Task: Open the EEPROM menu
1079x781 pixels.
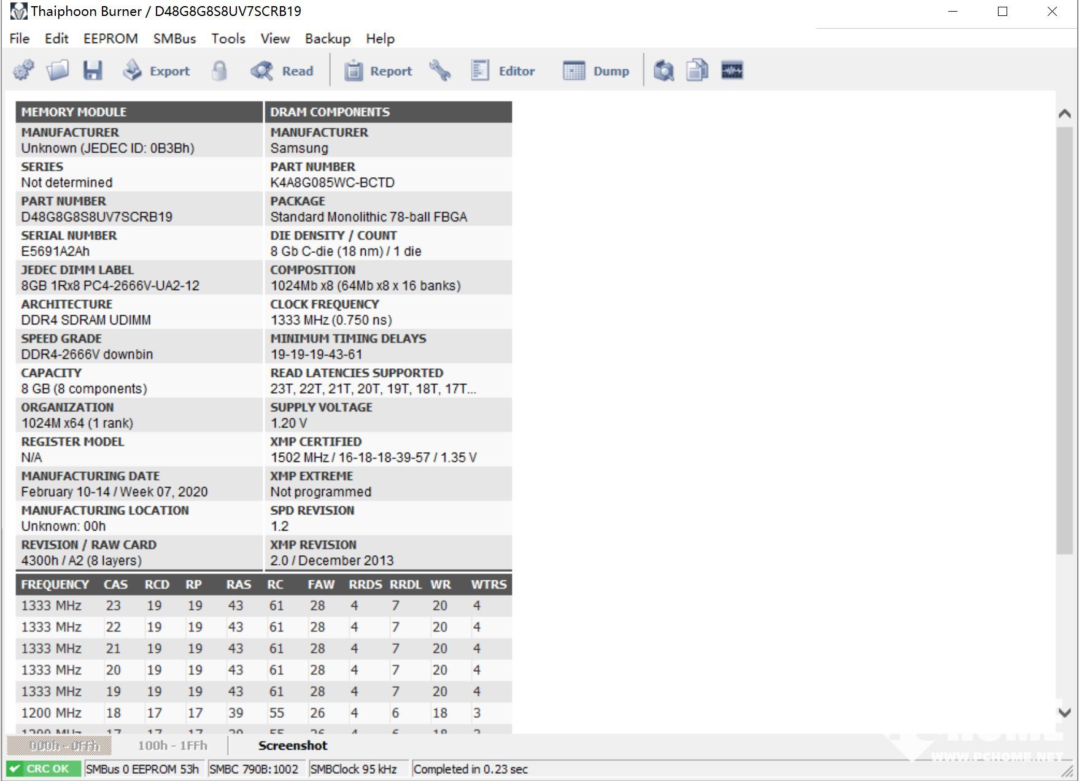Action: click(110, 39)
